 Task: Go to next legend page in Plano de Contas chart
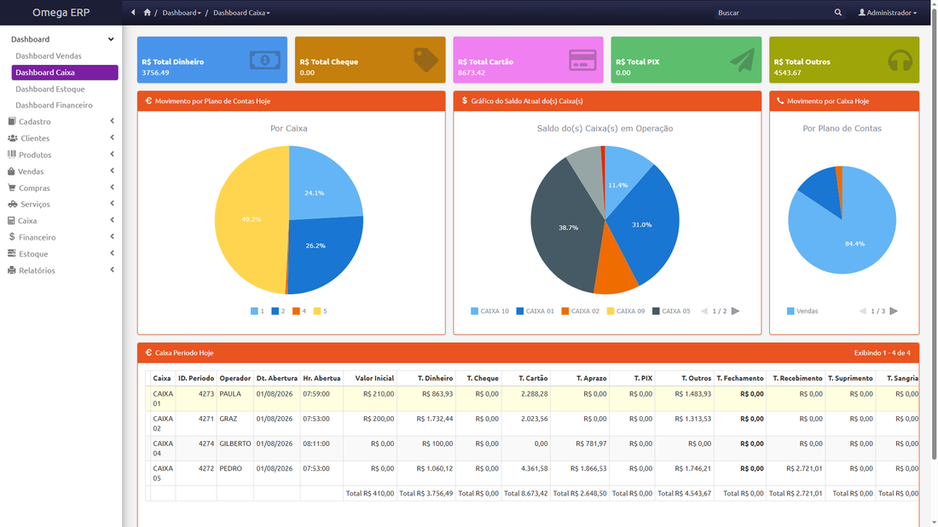point(893,311)
